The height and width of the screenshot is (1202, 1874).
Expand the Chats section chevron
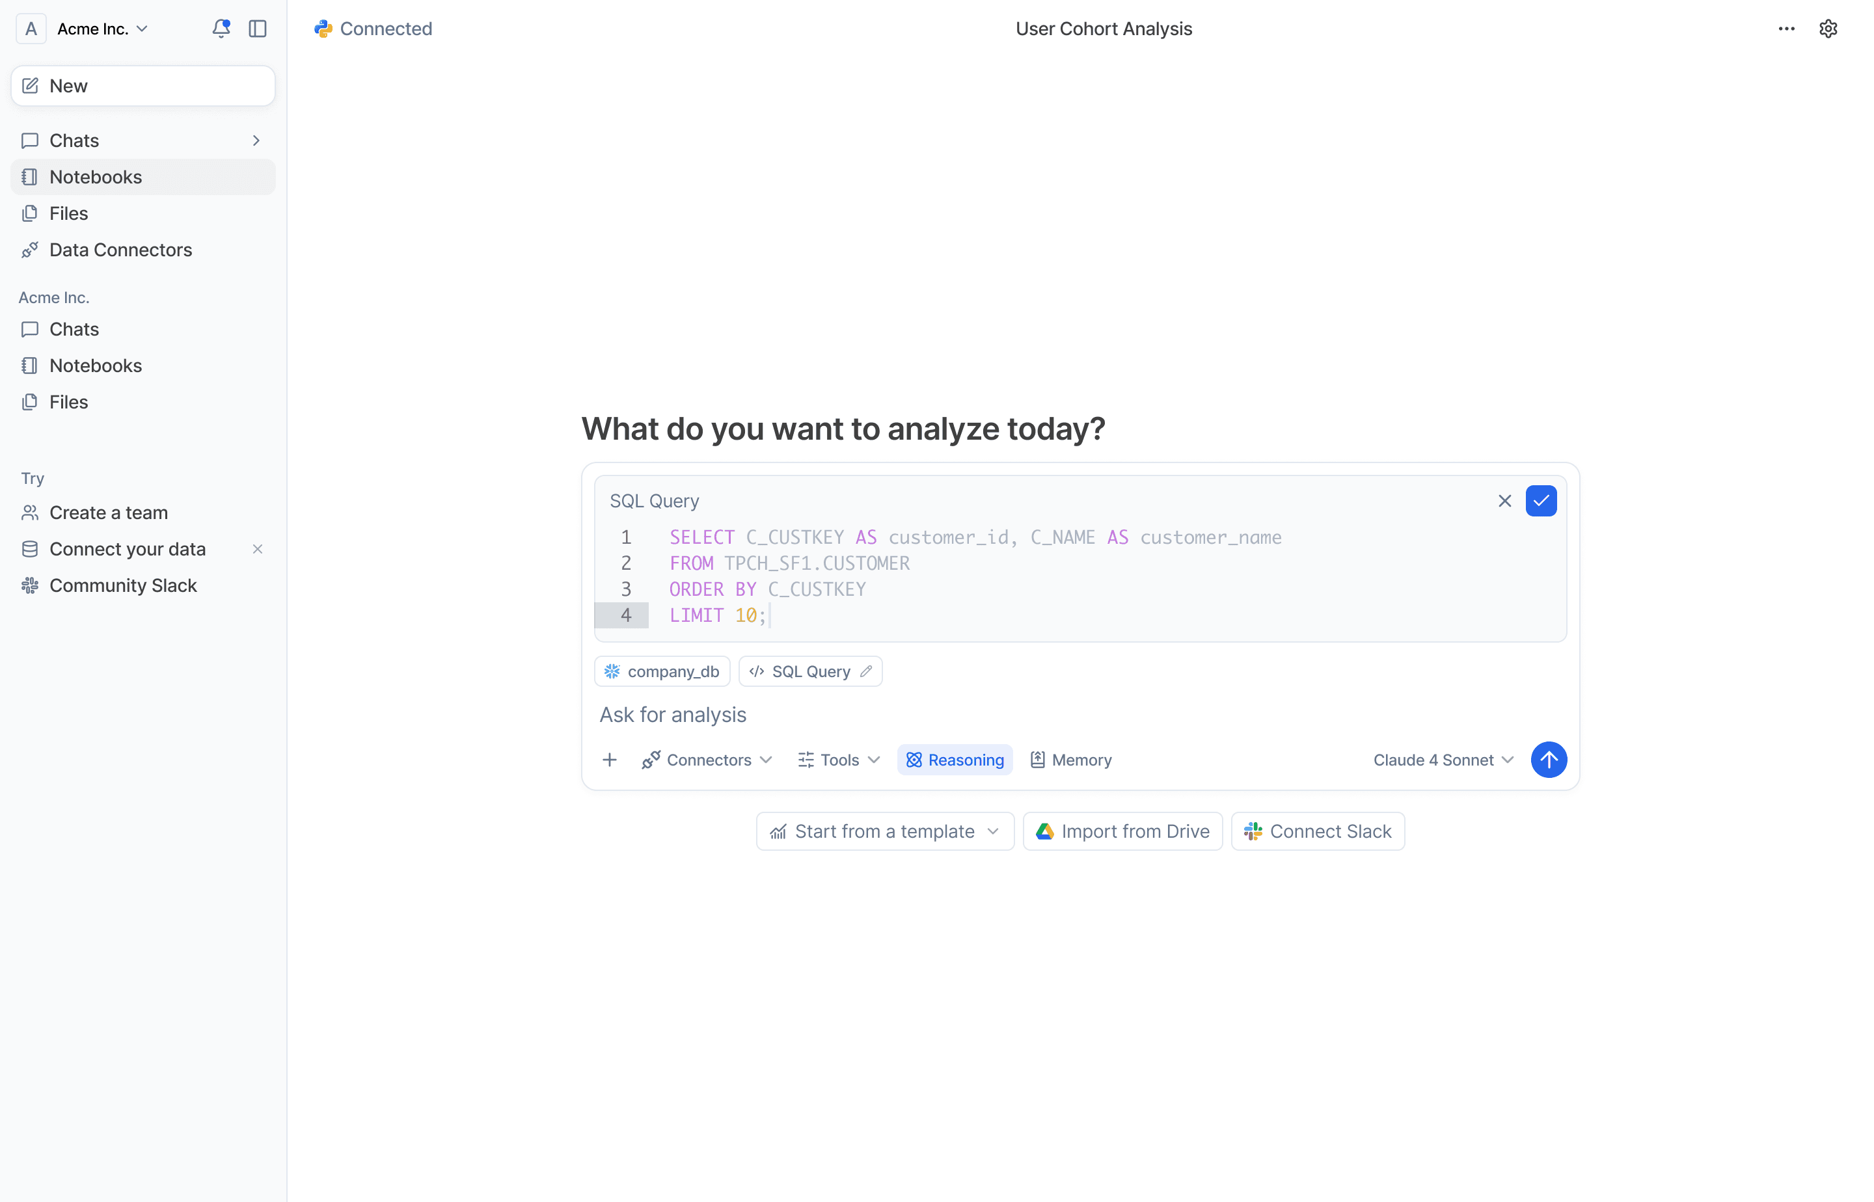256,140
